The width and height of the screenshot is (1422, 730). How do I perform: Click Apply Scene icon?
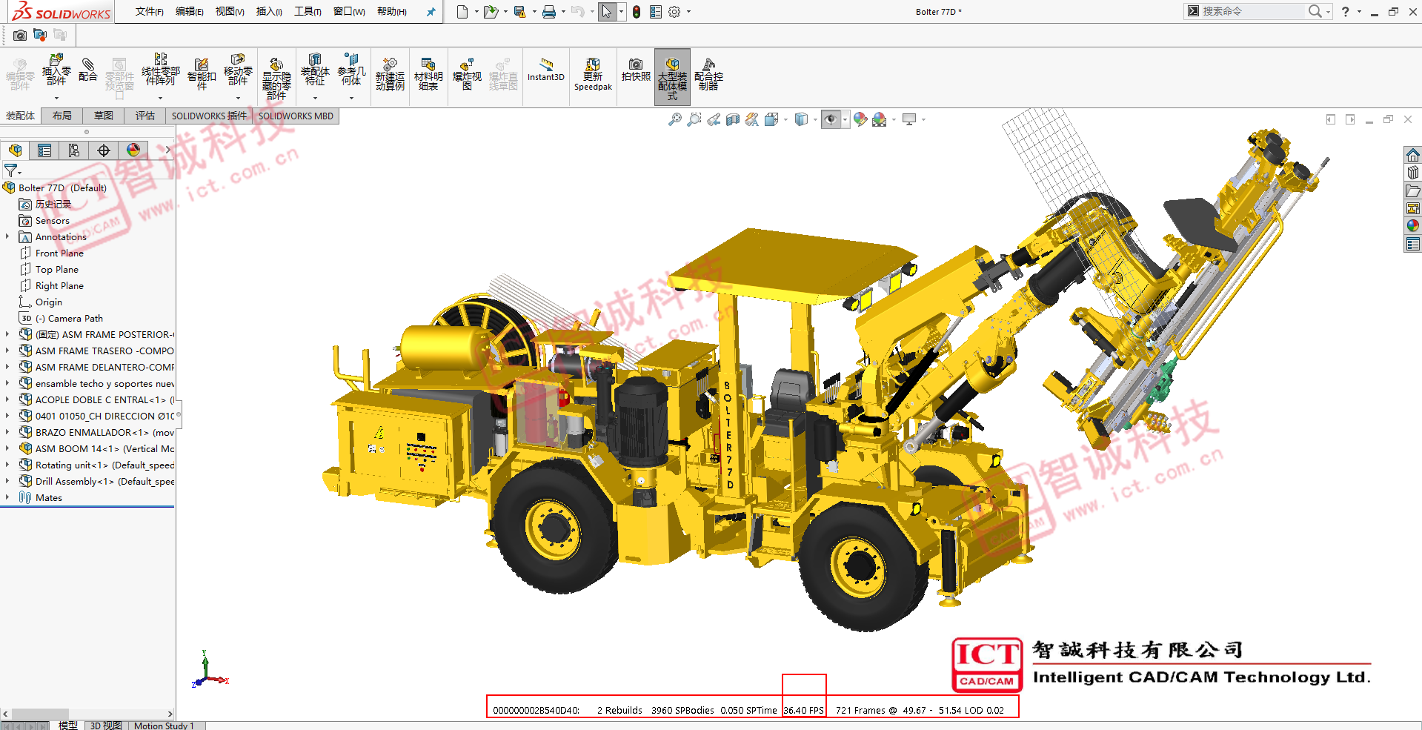880,119
